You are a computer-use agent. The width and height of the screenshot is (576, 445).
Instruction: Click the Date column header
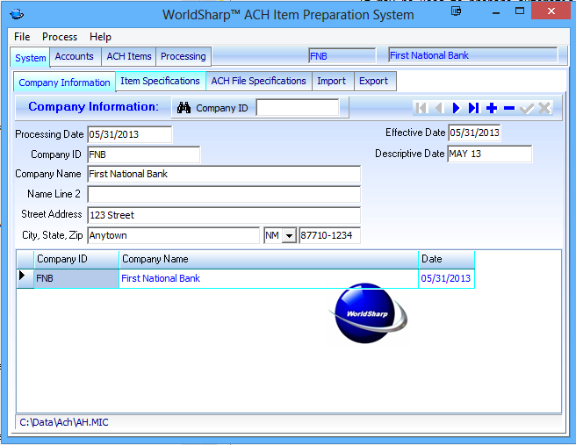pos(447,260)
